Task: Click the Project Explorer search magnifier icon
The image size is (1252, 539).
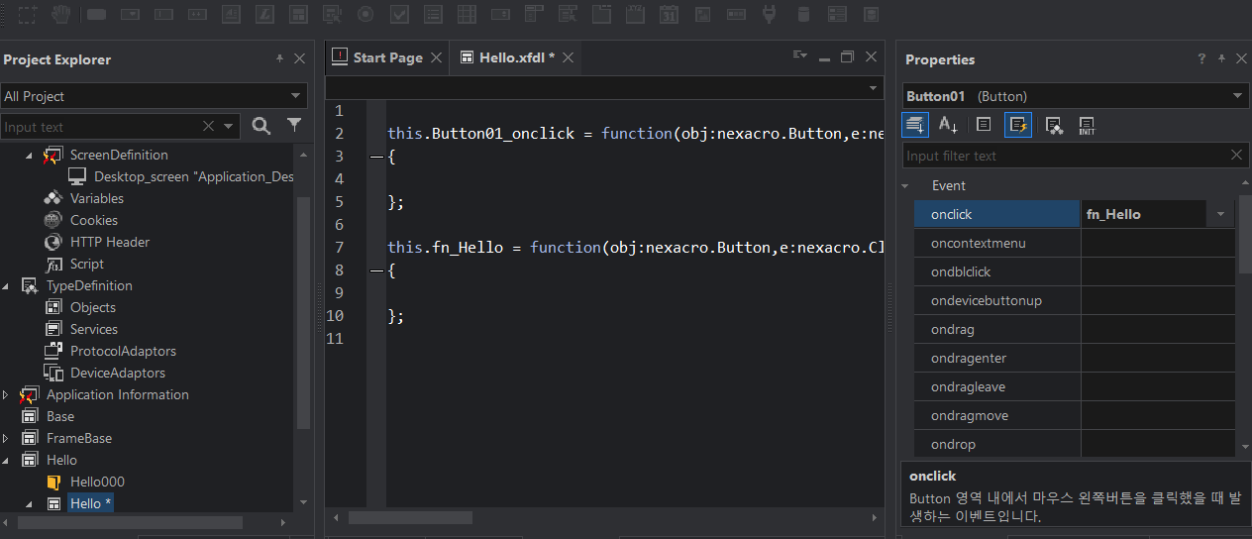Action: pos(261,126)
